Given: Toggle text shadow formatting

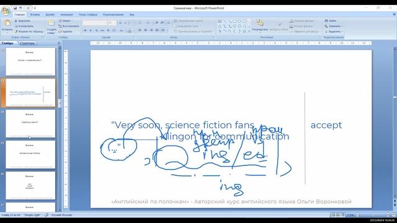Looking at the screenshot, I should click(108, 30).
